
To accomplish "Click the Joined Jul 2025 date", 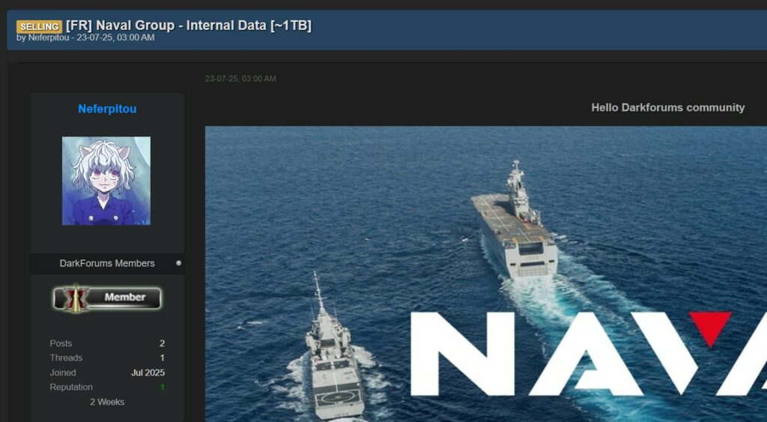I will [148, 373].
